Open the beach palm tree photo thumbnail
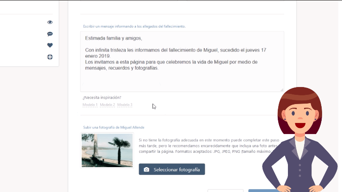This screenshot has width=342, height=192. [101, 150]
